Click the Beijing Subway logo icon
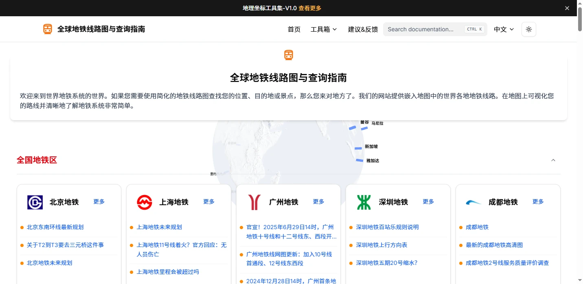583x284 pixels. pos(35,202)
